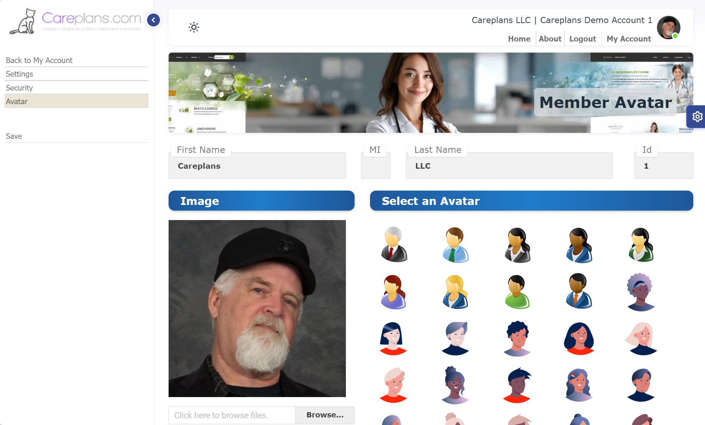This screenshot has height=425, width=705.
Task: Pick the pink-haired woman with glasses avatar
Action: click(x=641, y=339)
